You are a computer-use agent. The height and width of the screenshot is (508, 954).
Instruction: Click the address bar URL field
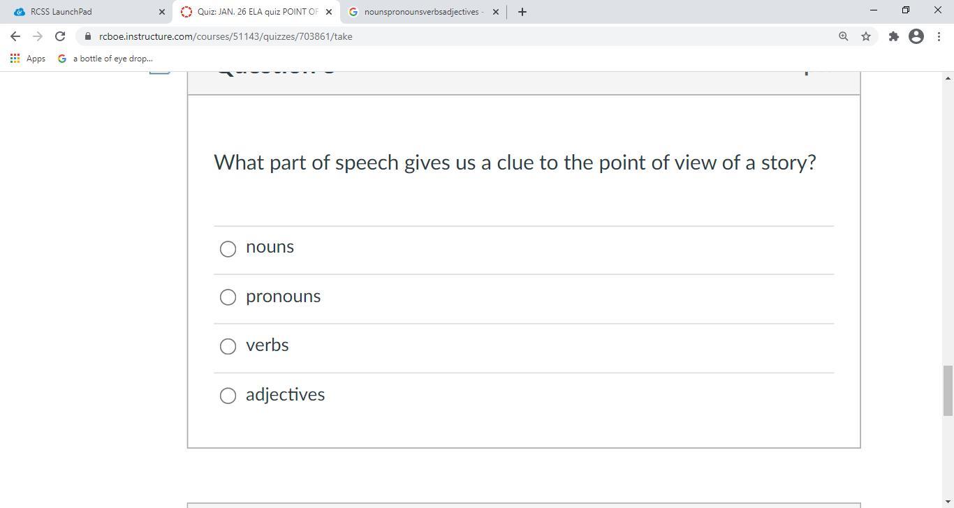(419, 36)
